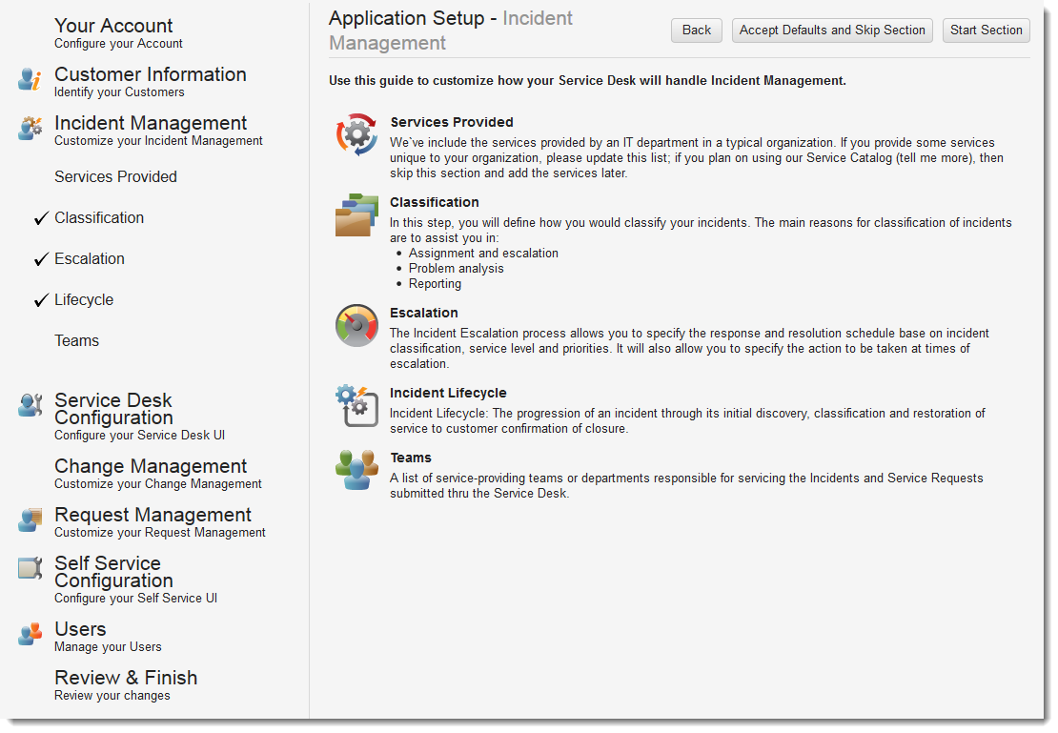Open Review & Finish in the sidebar

126,678
